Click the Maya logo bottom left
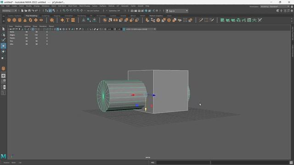Viewport: 294px width, 165px height. click(x=3, y=156)
